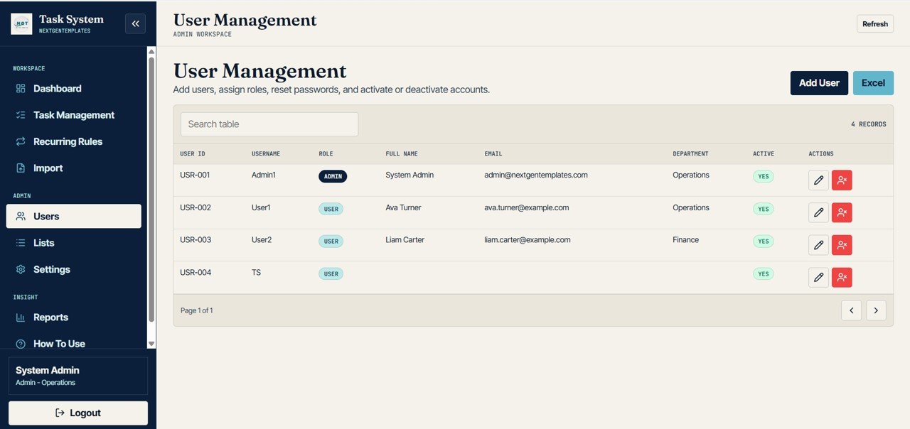Edit user USR-004 with pencil icon
910x429 pixels.
pos(819,277)
